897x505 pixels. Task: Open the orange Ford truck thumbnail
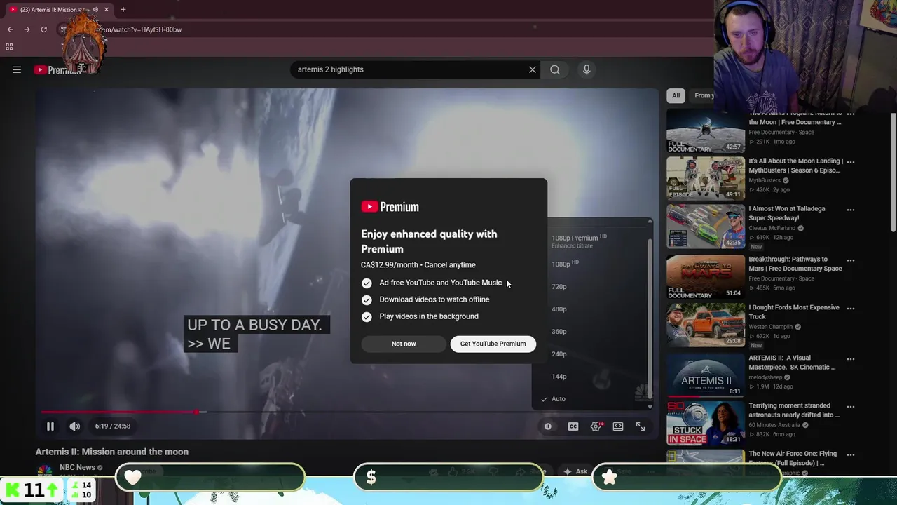point(706,325)
